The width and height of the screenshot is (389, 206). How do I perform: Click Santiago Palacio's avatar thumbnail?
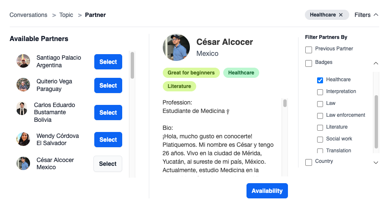click(x=23, y=61)
